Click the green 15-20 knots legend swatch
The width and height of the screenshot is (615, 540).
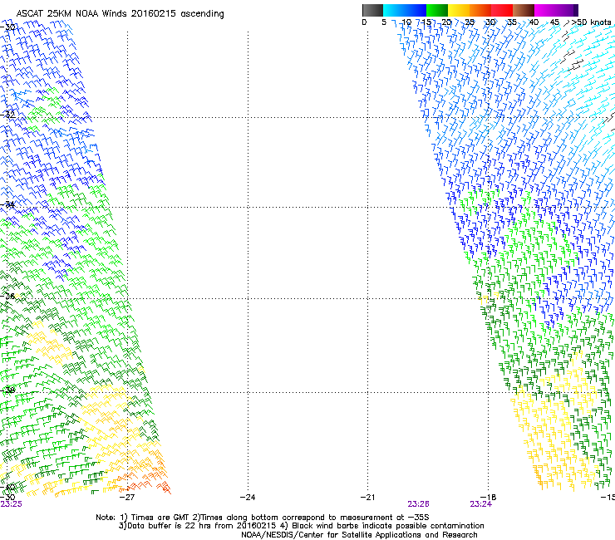click(x=437, y=10)
